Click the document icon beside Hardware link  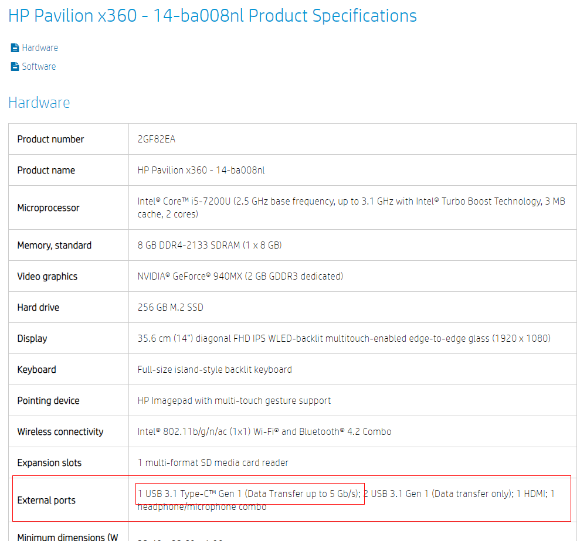[15, 48]
